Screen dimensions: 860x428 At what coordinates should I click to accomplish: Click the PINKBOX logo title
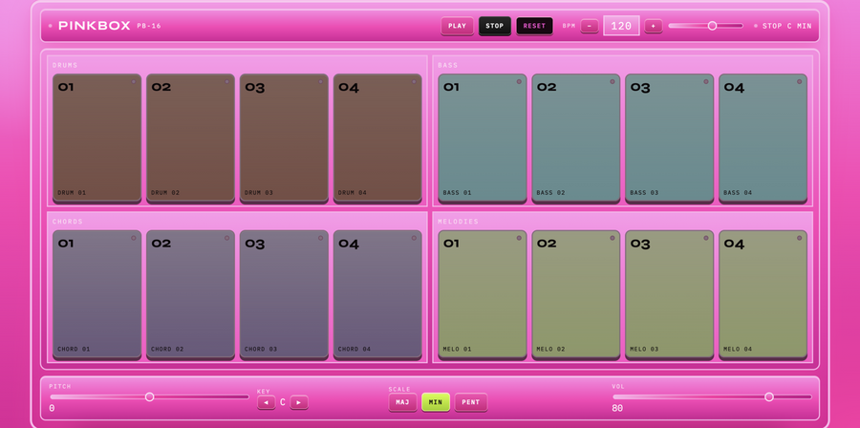(95, 26)
